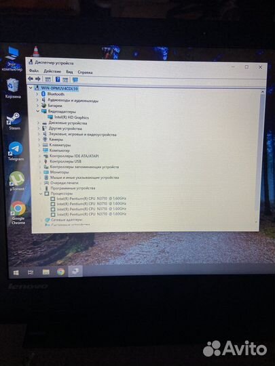Image resolution: width=275 pixels, height=366 pixels.
Task: Select the Сетевые адаптеры category
Action: tap(67, 220)
